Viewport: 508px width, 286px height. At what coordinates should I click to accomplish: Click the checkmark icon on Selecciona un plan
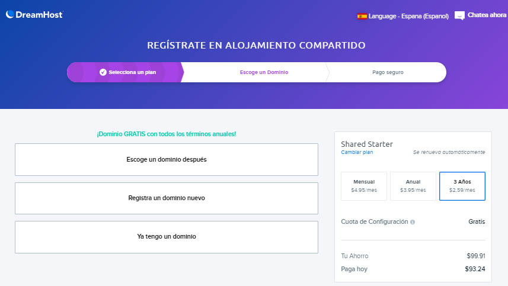click(x=103, y=72)
